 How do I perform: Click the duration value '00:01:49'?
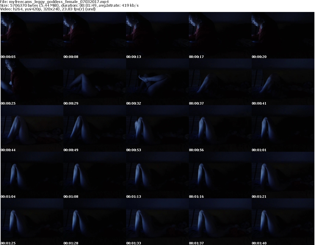88,6
